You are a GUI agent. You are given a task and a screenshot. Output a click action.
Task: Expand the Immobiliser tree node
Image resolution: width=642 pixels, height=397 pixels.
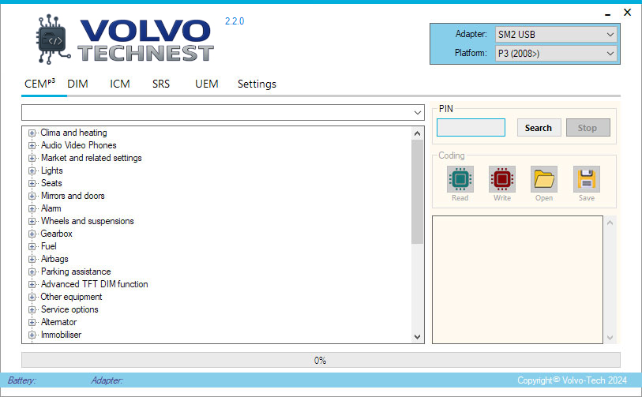point(32,335)
